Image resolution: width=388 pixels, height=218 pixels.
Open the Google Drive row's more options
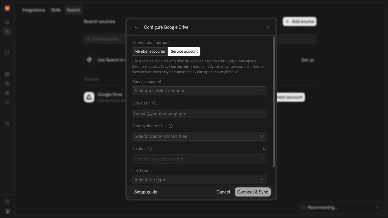[x=312, y=97]
